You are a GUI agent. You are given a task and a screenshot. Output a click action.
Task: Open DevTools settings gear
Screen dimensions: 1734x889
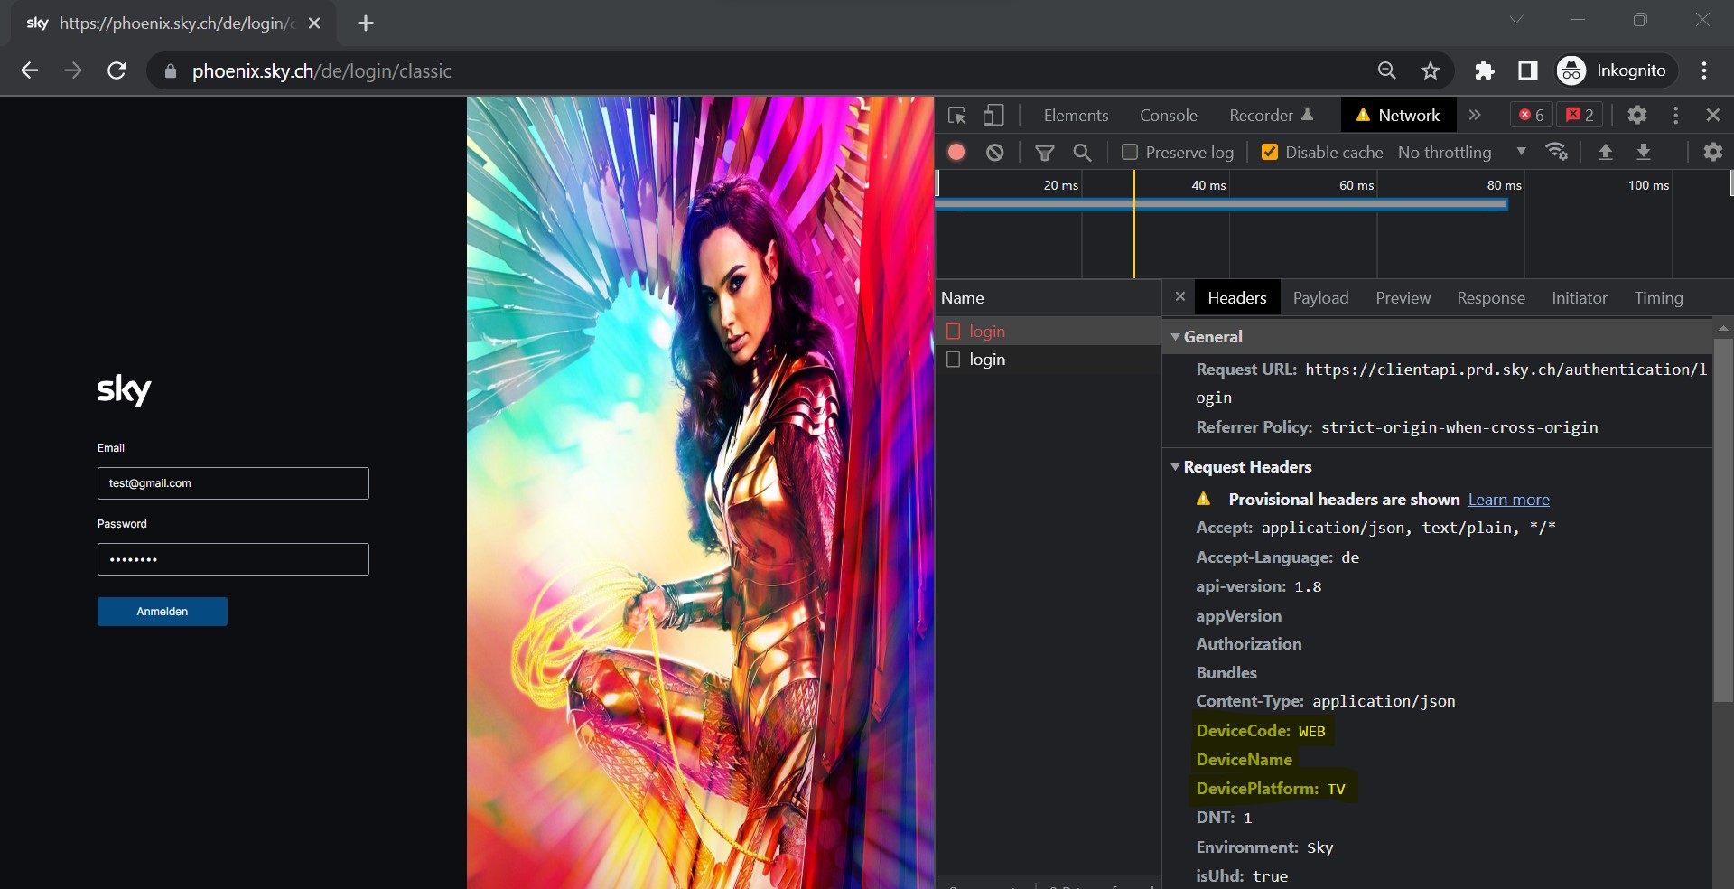(x=1637, y=115)
